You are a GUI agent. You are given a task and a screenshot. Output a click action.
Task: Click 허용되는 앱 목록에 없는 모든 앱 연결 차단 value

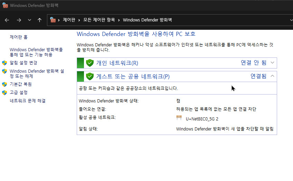(x=216, y=109)
